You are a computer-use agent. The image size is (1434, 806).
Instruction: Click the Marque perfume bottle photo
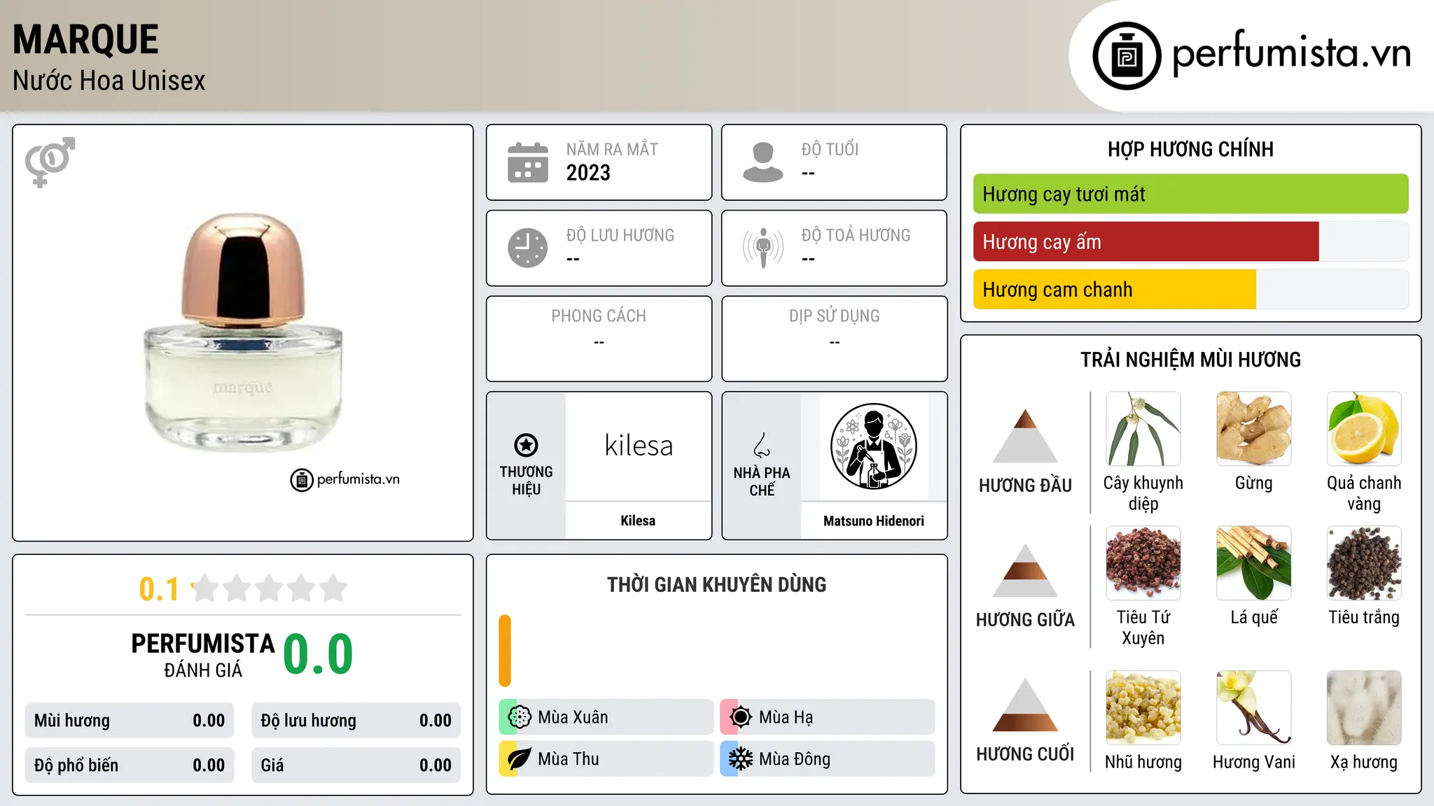click(243, 332)
